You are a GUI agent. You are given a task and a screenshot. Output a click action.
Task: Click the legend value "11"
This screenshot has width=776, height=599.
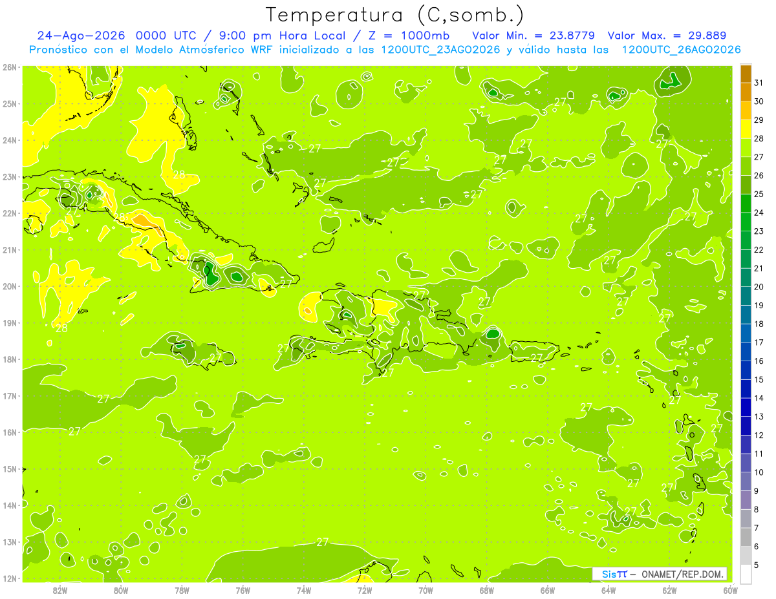759,454
